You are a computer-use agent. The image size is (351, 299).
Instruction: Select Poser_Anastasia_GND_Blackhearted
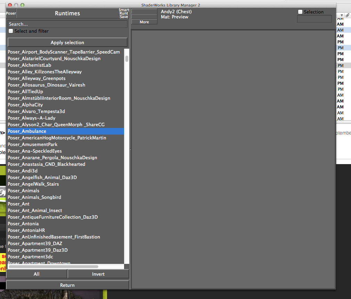point(66,164)
